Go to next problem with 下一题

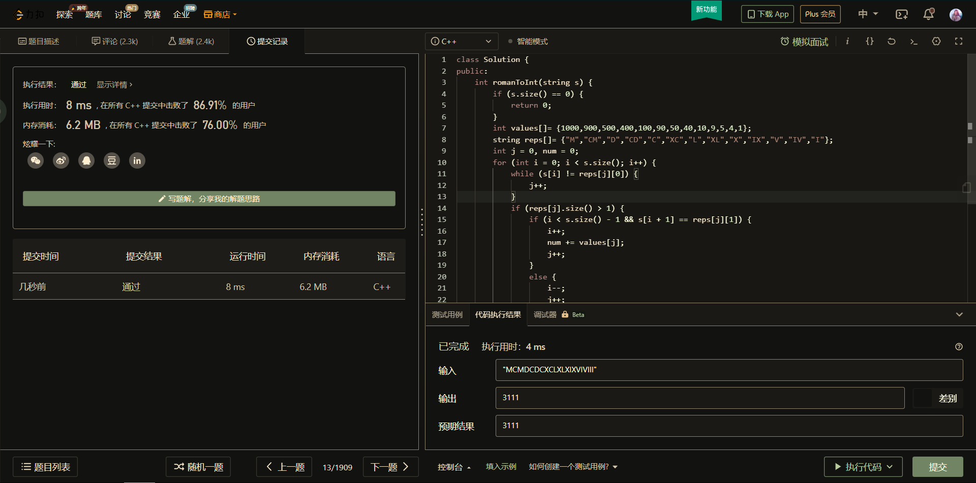[390, 467]
